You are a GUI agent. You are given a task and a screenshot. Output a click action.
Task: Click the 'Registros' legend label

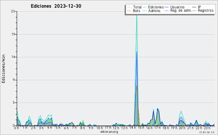(x=206, y=11)
